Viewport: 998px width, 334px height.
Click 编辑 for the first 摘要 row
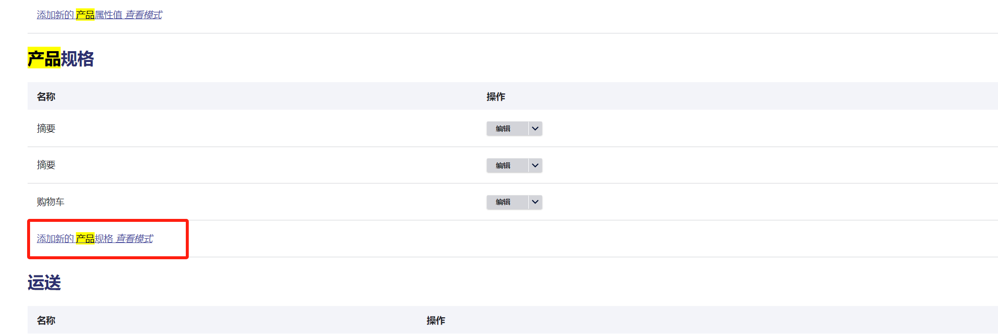click(x=507, y=128)
